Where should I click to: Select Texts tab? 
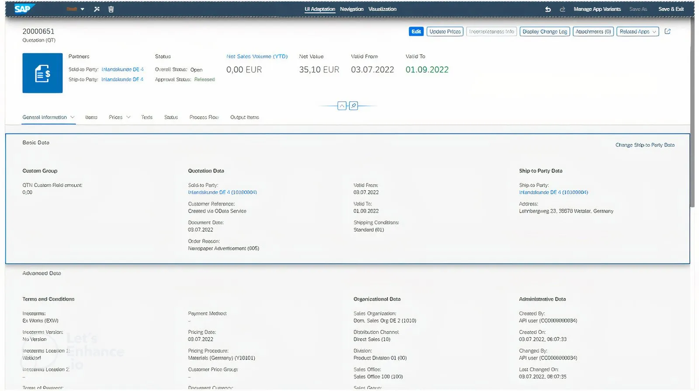pyautogui.click(x=147, y=117)
